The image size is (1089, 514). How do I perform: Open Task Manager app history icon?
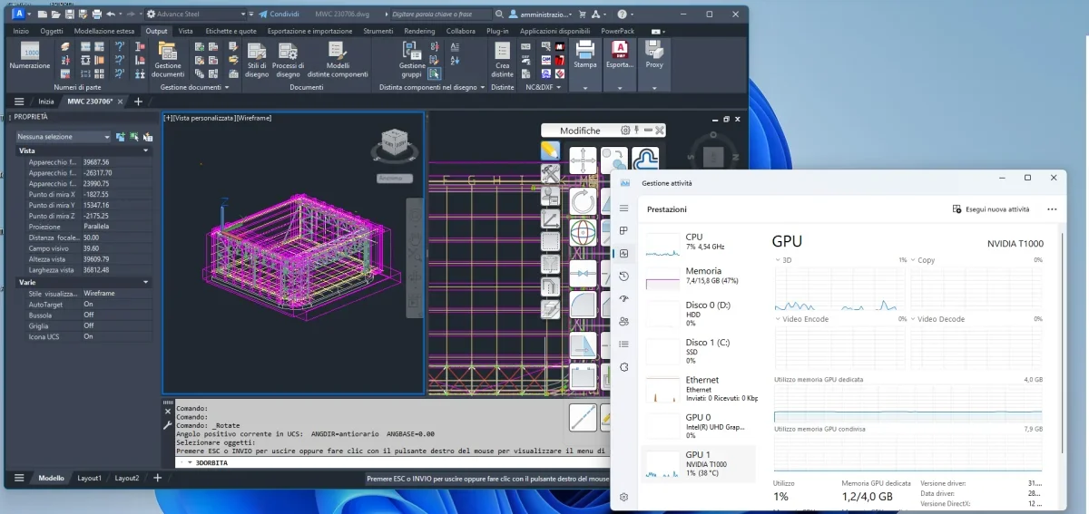tap(623, 276)
